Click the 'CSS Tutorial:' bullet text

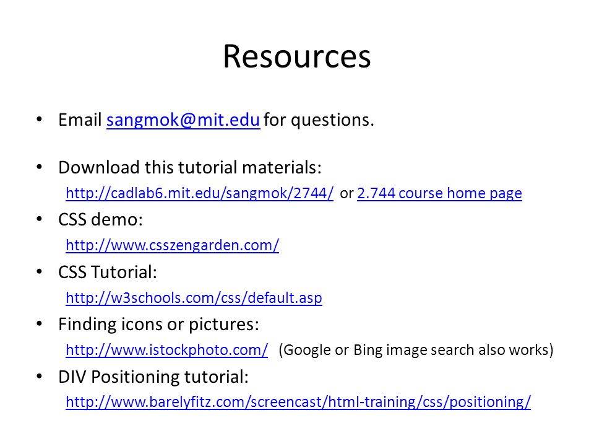click(108, 272)
